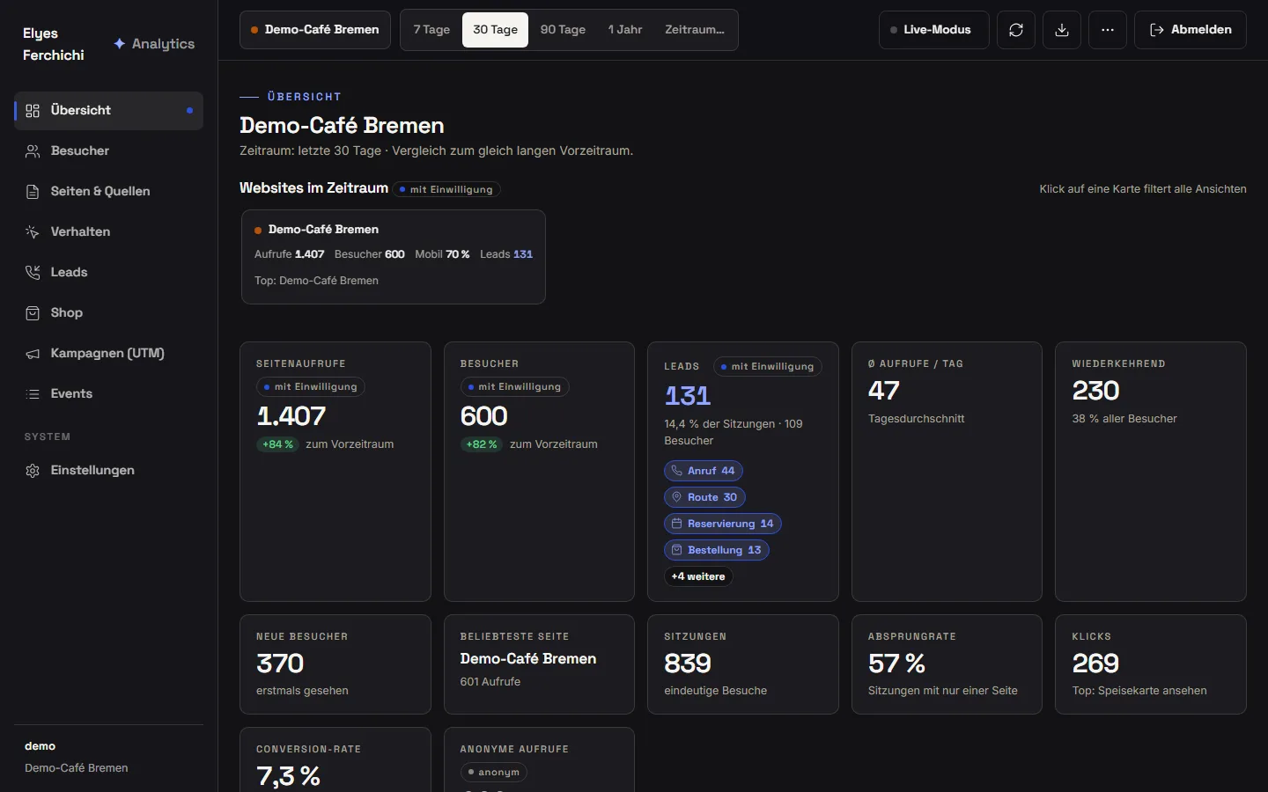Open the Besucher sidebar item
The height and width of the screenshot is (792, 1268).
pos(108,151)
